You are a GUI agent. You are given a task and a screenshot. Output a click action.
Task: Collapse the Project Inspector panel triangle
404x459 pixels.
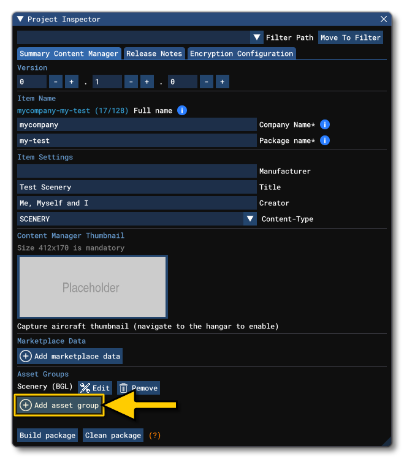point(20,20)
